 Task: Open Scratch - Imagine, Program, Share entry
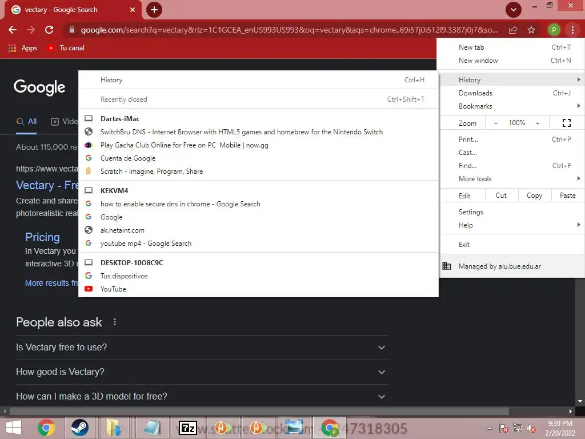coord(259,171)
